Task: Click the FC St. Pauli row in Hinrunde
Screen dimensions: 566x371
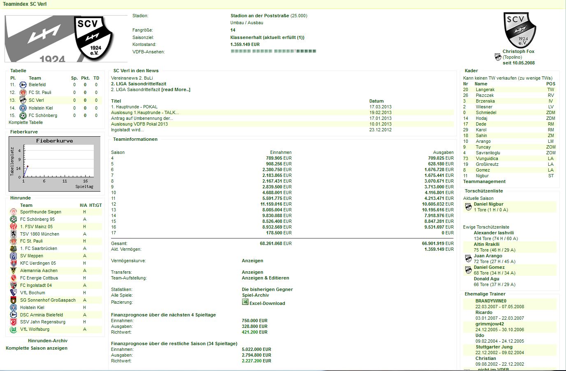Action: (x=56, y=241)
